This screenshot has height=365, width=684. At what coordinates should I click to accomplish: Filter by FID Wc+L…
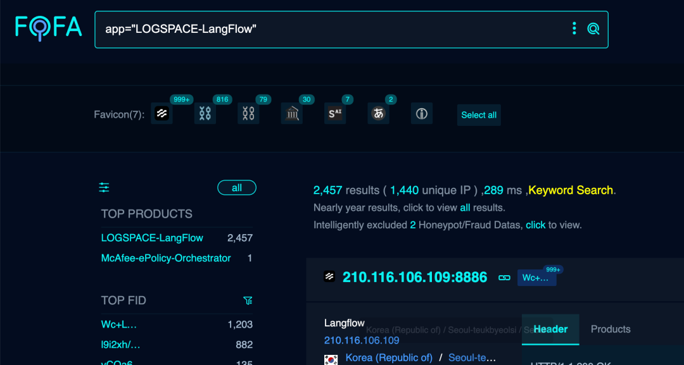tap(119, 325)
